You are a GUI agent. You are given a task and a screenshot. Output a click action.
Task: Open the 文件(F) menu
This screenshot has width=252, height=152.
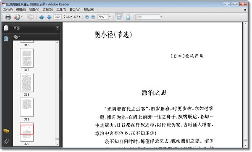8,10
